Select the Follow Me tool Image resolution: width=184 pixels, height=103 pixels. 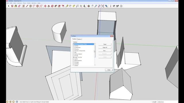tap(56, 6)
